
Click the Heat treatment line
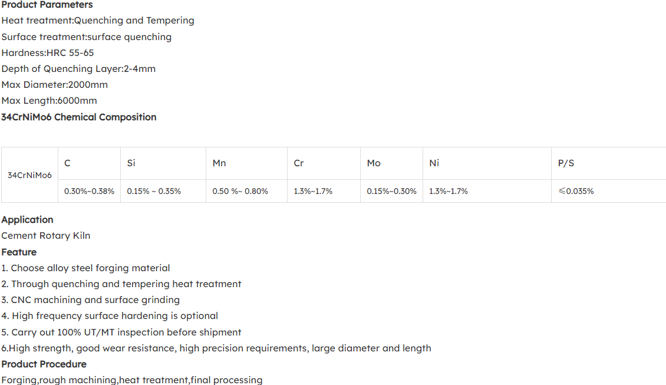click(x=97, y=21)
